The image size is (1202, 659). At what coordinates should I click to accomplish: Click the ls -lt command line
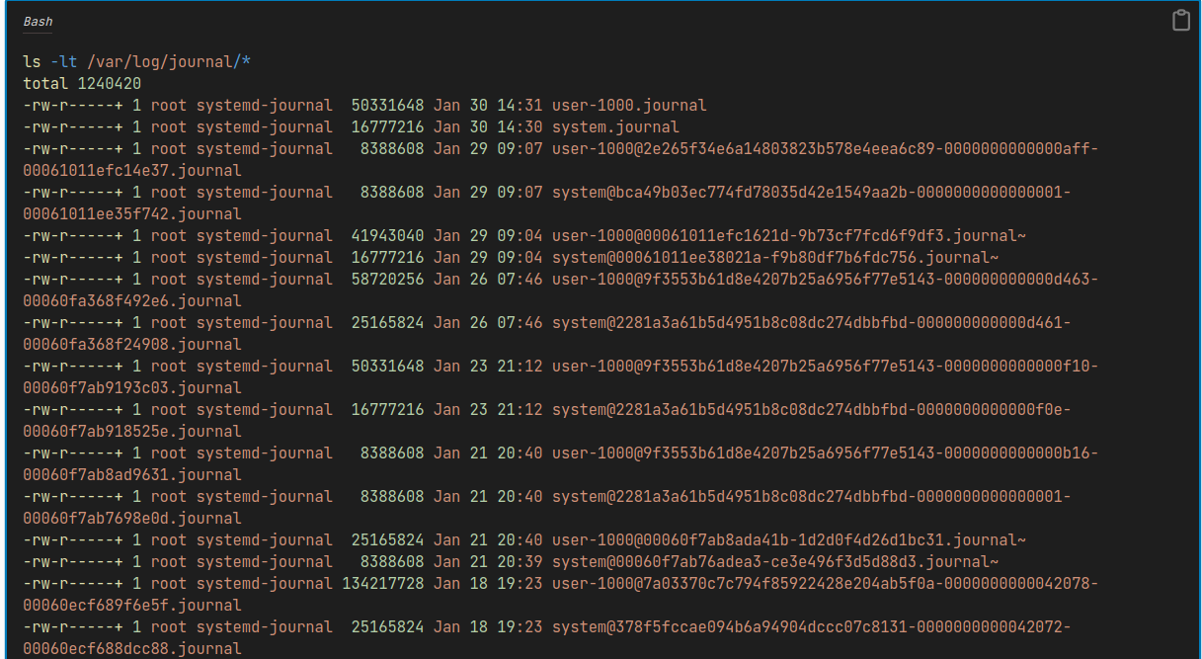tap(137, 61)
